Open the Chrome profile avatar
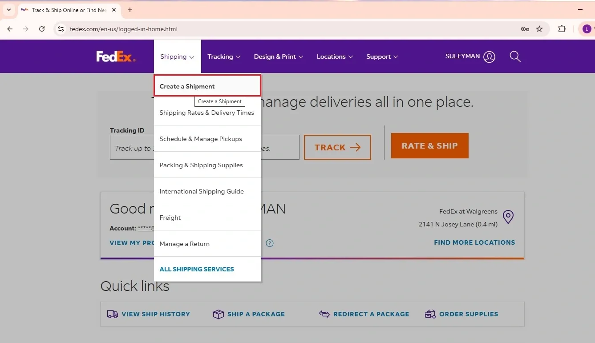595x343 pixels. pyautogui.click(x=587, y=29)
